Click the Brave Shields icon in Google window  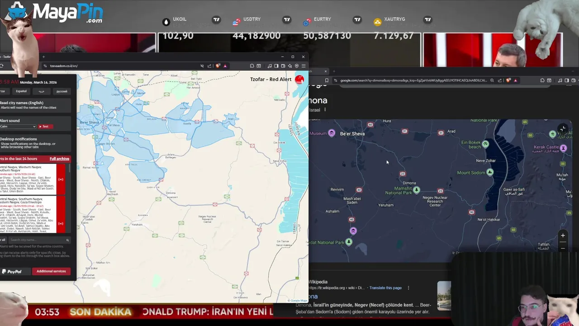coord(508,80)
